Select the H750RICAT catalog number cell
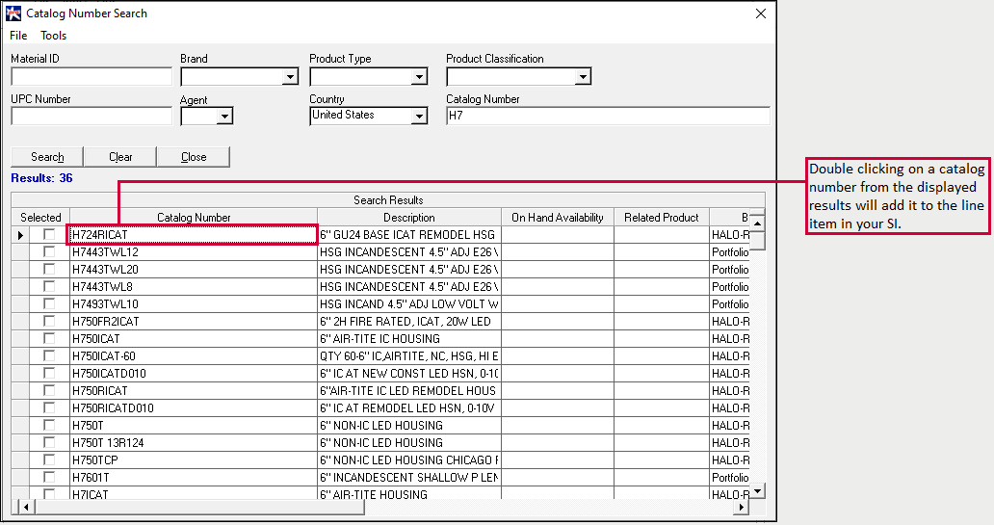The height and width of the screenshot is (525, 994). [193, 391]
